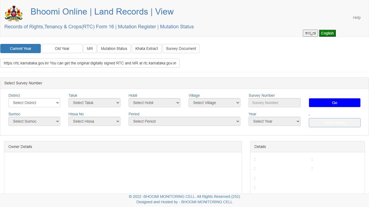Expand the Select Hissa dropdown
Screen dimensions: 369x207
(94, 121)
